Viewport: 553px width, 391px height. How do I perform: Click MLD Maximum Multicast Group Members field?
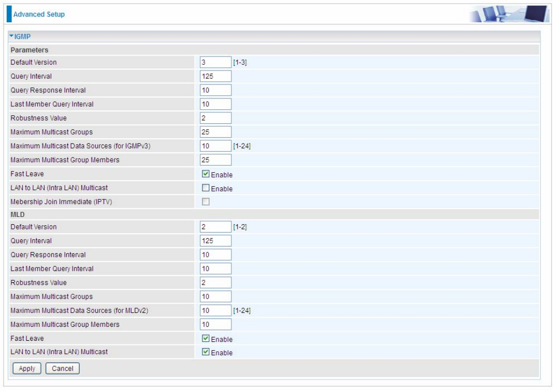215,324
